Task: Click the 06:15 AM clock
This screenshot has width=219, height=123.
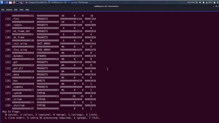Action: point(191,2)
